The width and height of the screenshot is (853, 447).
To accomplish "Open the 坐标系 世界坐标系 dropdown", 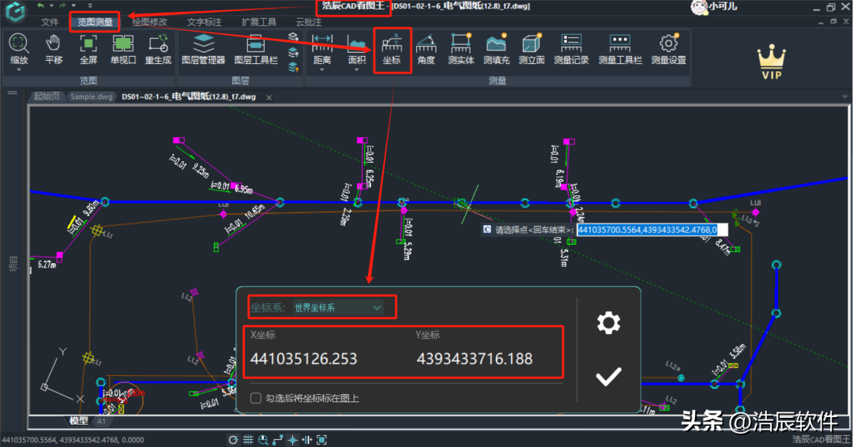I will click(x=338, y=308).
